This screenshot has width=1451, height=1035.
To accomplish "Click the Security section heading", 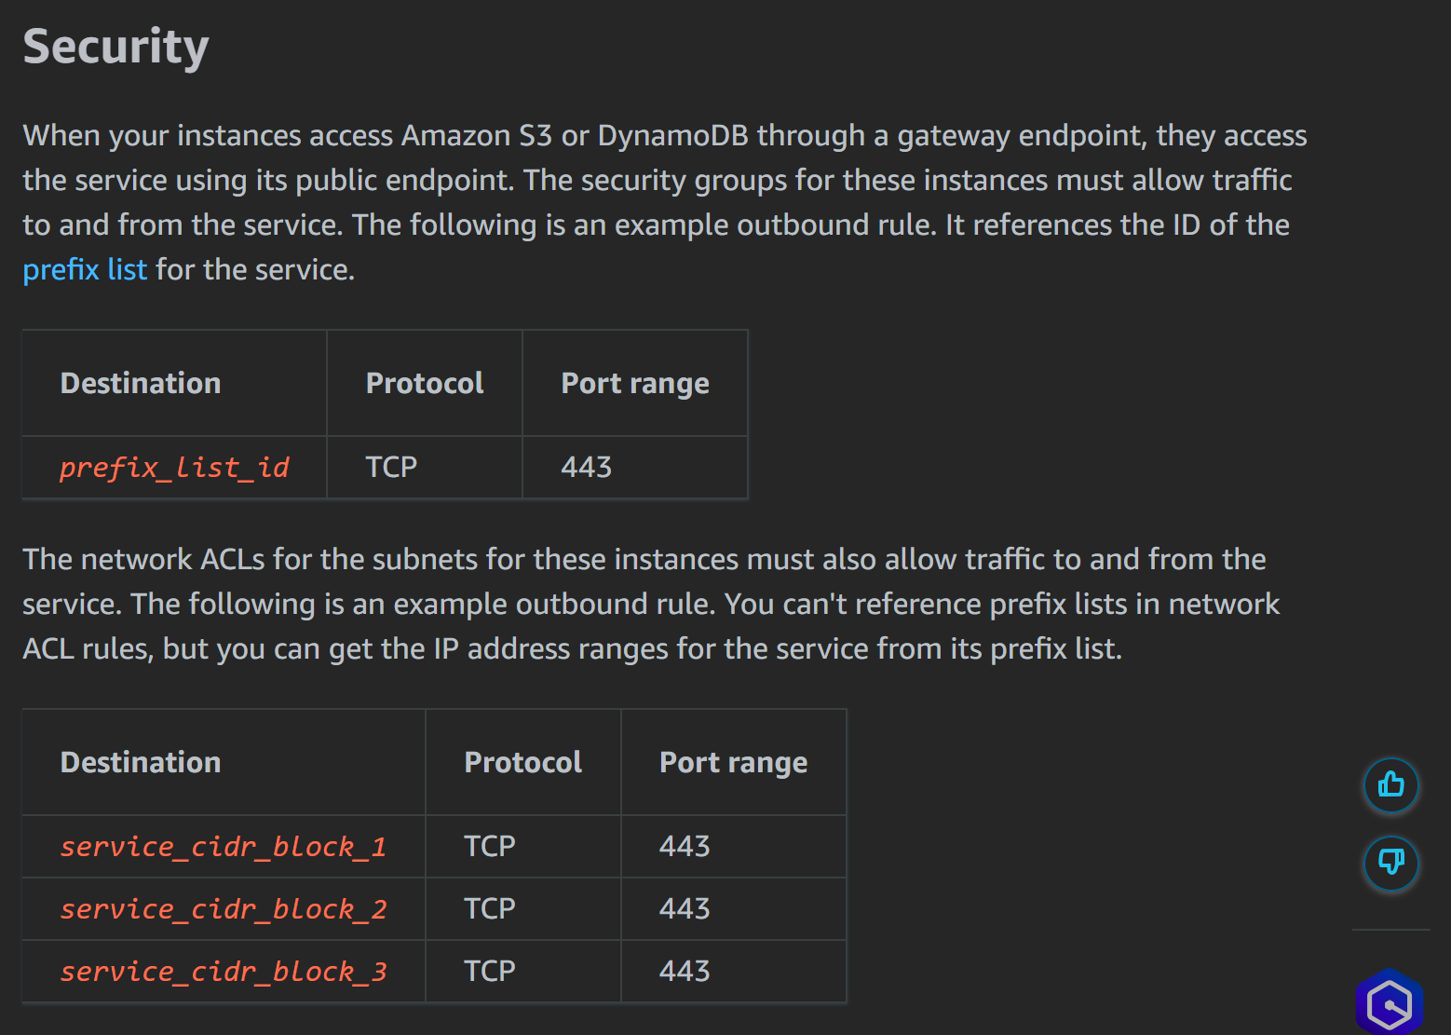I will pos(116,47).
